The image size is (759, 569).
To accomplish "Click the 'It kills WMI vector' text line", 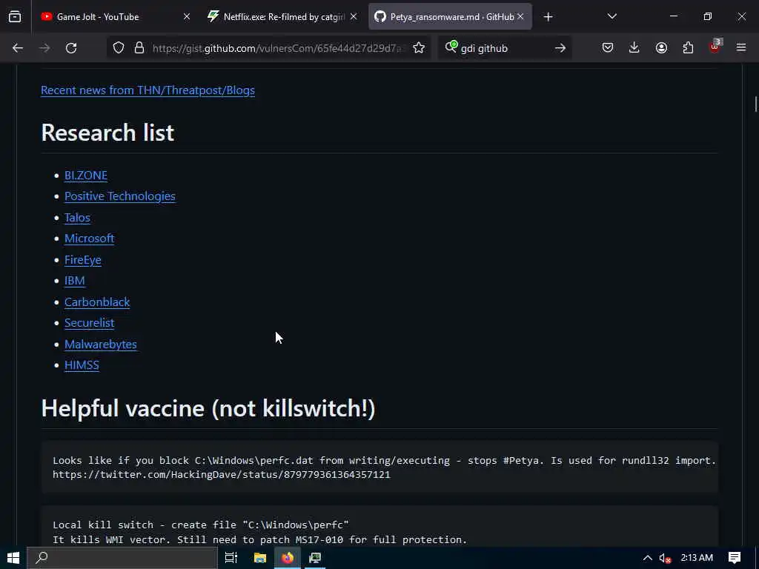I will click(260, 539).
